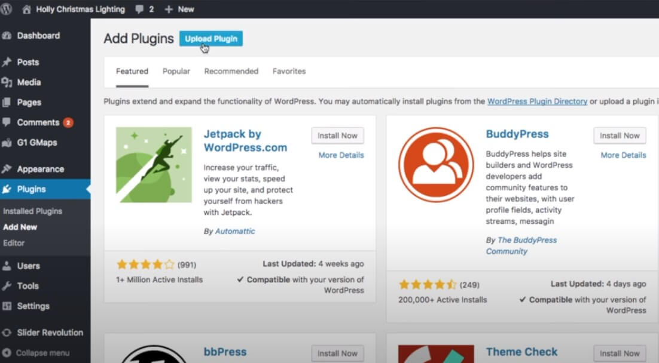This screenshot has height=363, width=659.
Task: Click the Settings menu label
Action: (x=33, y=306)
